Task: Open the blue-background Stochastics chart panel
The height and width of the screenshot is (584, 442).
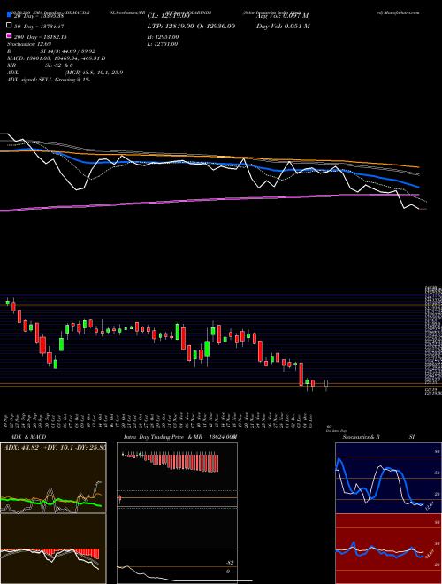Action: (388, 478)
